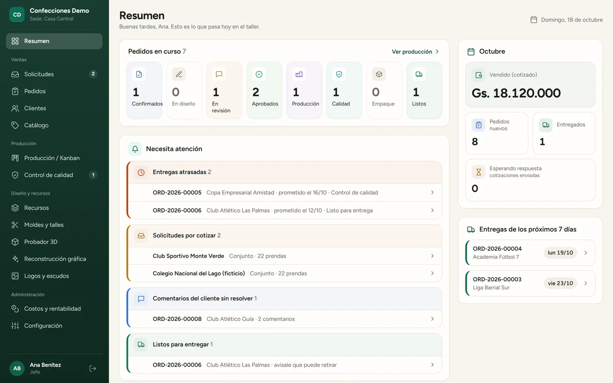Click the wallet icon next to Vendido (cotizado)
This screenshot has width=613, height=383.
pos(479,75)
